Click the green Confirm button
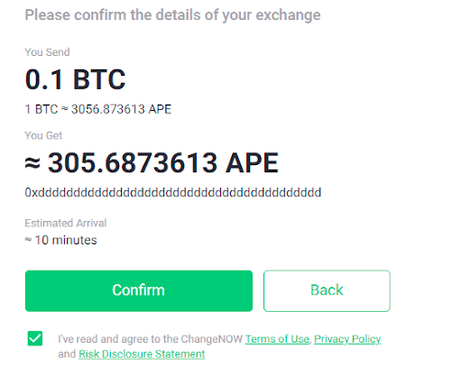 coord(139,290)
